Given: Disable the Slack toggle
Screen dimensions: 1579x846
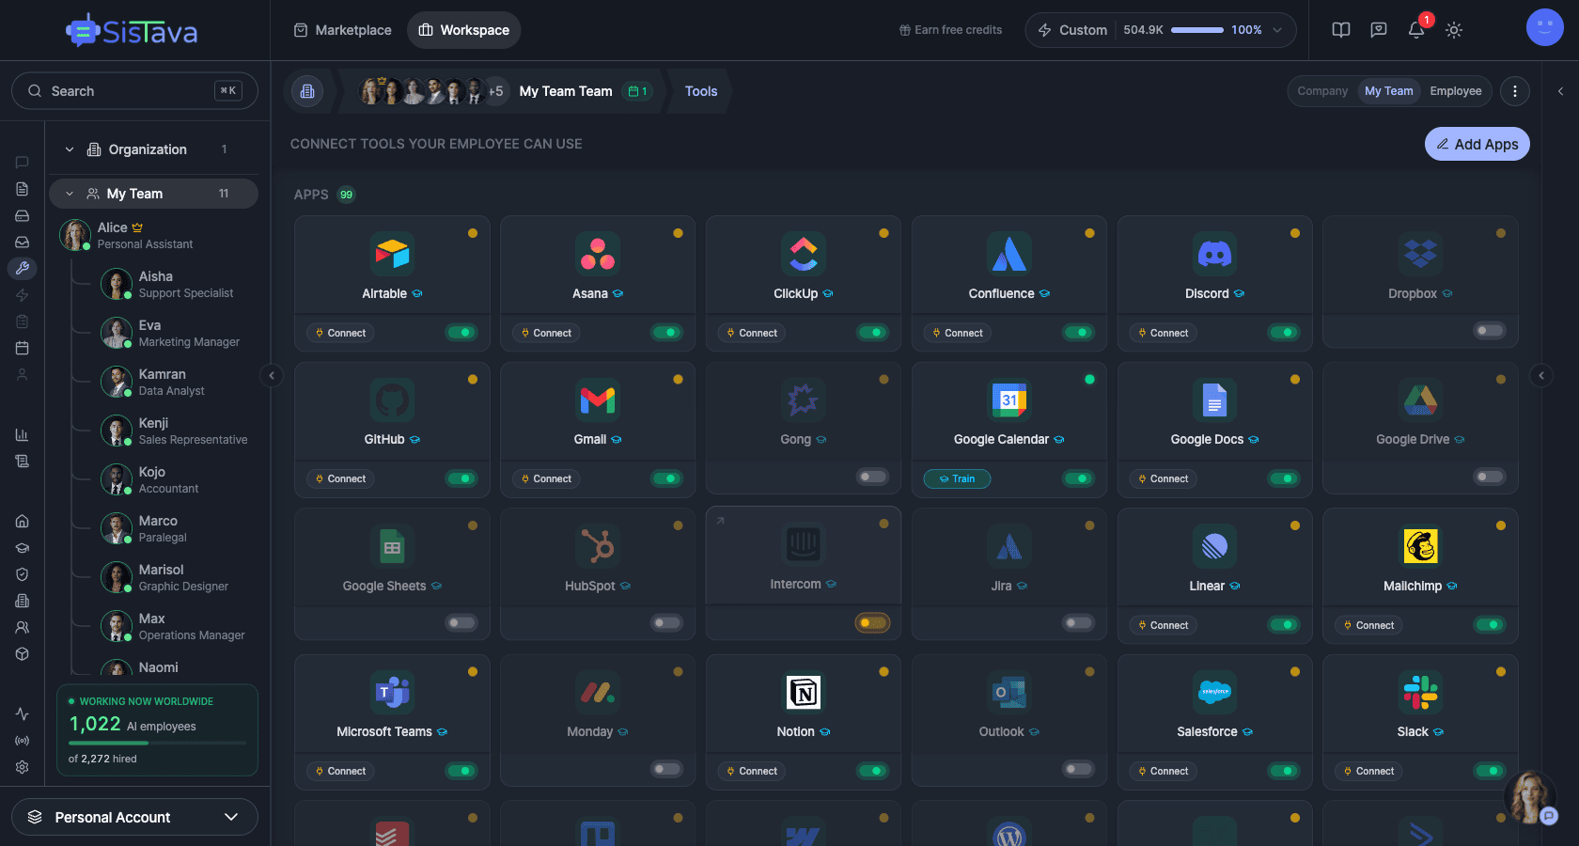Looking at the screenshot, I should [1490, 771].
